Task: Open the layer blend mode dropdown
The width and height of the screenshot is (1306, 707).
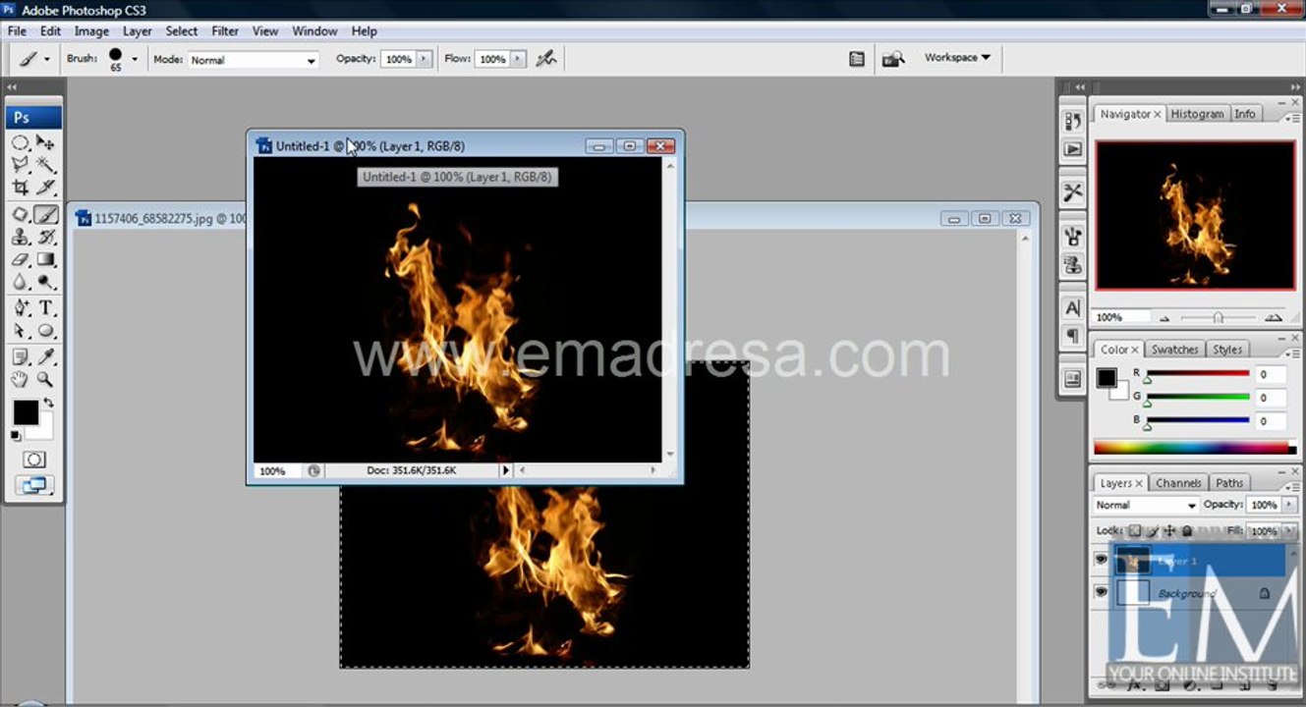Action: coord(1145,505)
